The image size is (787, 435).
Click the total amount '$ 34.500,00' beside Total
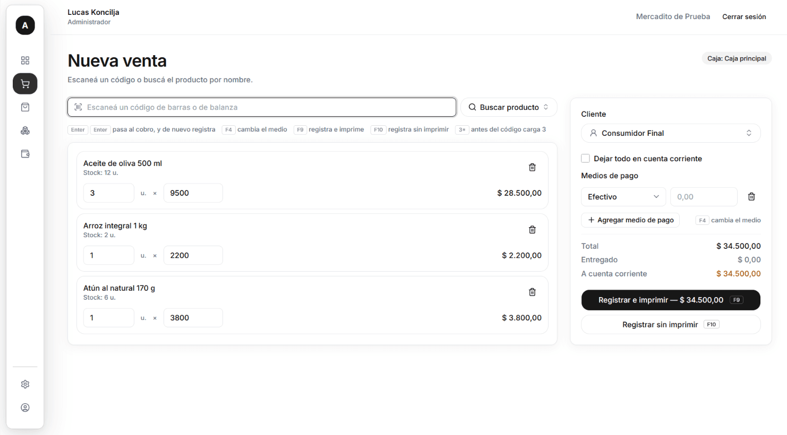(738, 246)
